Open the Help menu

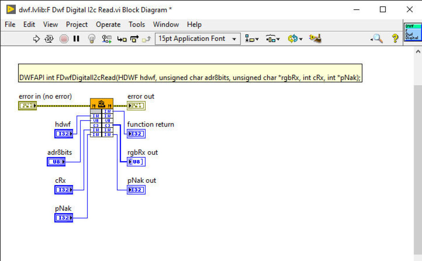point(194,25)
